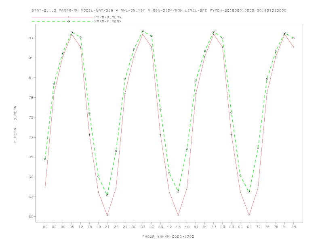Click x-axis tick label 21
This screenshot has width=320, height=247.
point(107,227)
